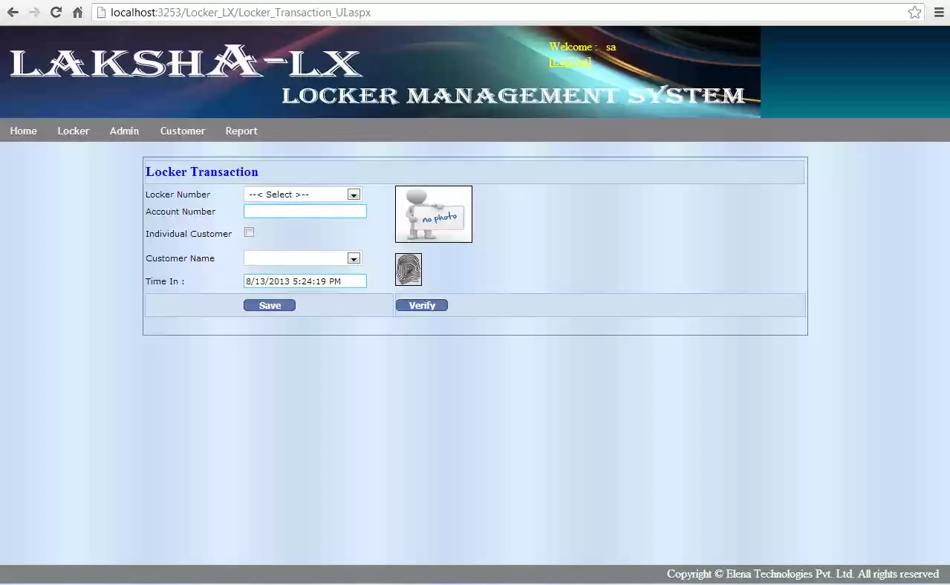Screen dimensions: 950x585
Task: Click the 'no photo' customer image placeholder
Action: click(x=433, y=214)
